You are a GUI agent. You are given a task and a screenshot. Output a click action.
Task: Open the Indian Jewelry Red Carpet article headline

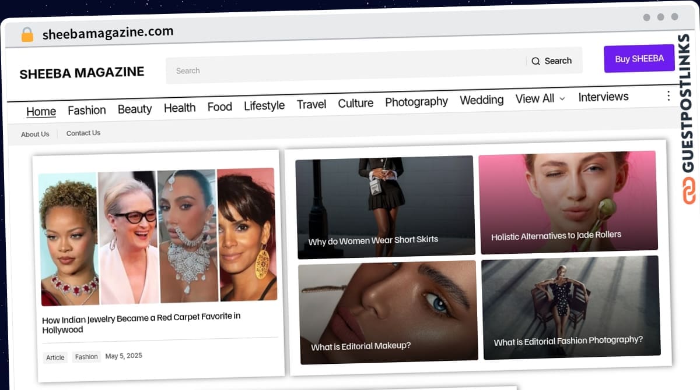click(141, 323)
